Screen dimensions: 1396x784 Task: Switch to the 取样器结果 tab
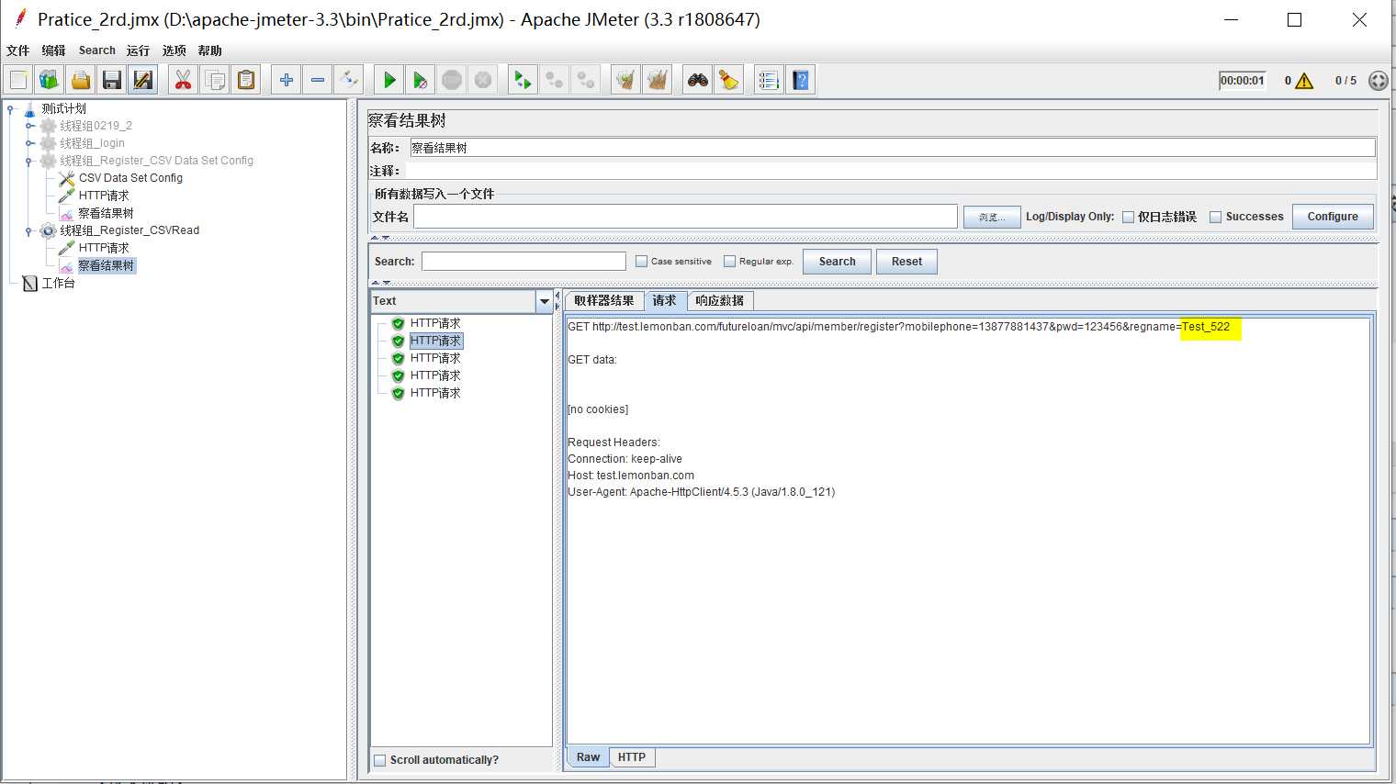coord(603,301)
